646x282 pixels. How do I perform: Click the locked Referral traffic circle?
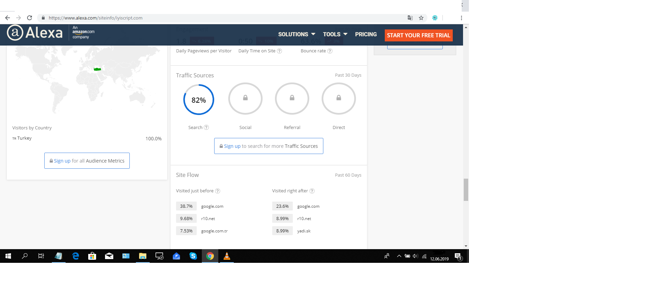[x=292, y=99]
